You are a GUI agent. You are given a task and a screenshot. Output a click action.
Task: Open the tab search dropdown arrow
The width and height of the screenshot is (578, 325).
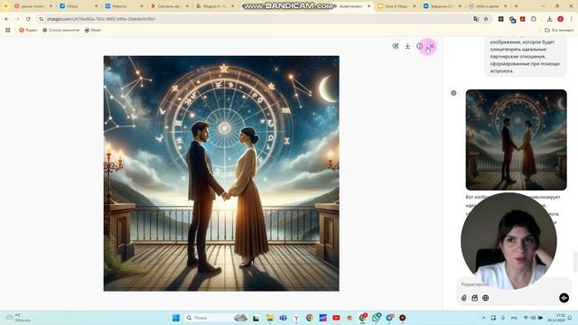(5, 6)
